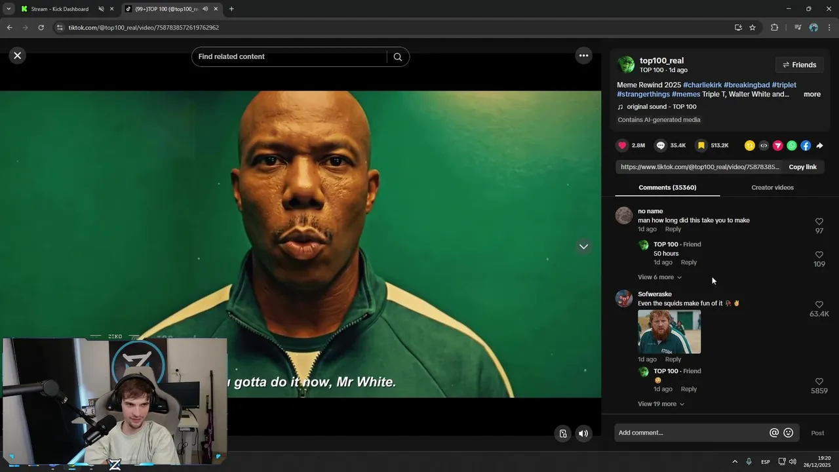Expand description with more
This screenshot has height=472, width=839.
click(812, 94)
